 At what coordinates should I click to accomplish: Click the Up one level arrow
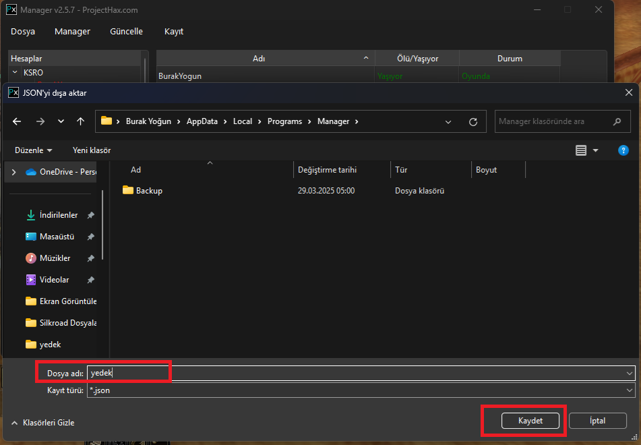click(x=81, y=122)
